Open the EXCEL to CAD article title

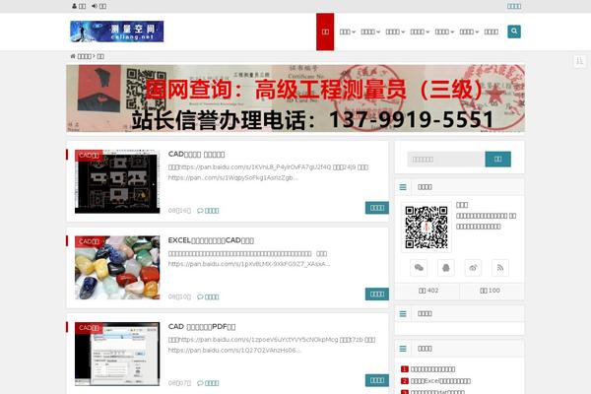click(211, 240)
